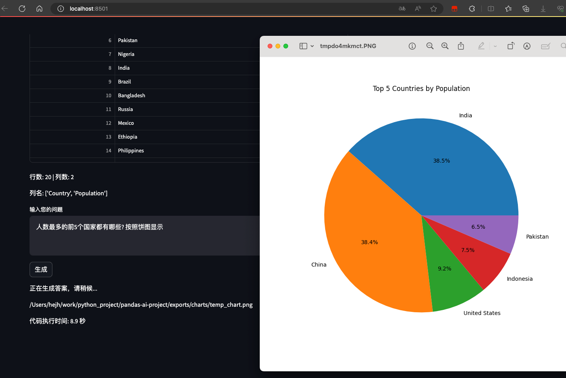The height and width of the screenshot is (378, 566).
Task: Open the text annotation tool in Preview
Action: tap(545, 46)
